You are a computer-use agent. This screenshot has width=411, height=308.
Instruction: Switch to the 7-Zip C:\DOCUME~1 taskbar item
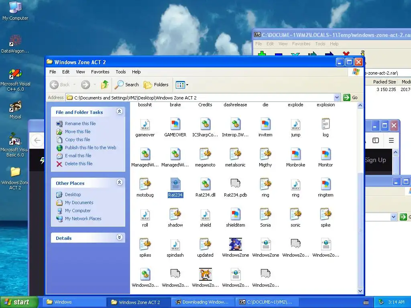[x=267, y=302]
